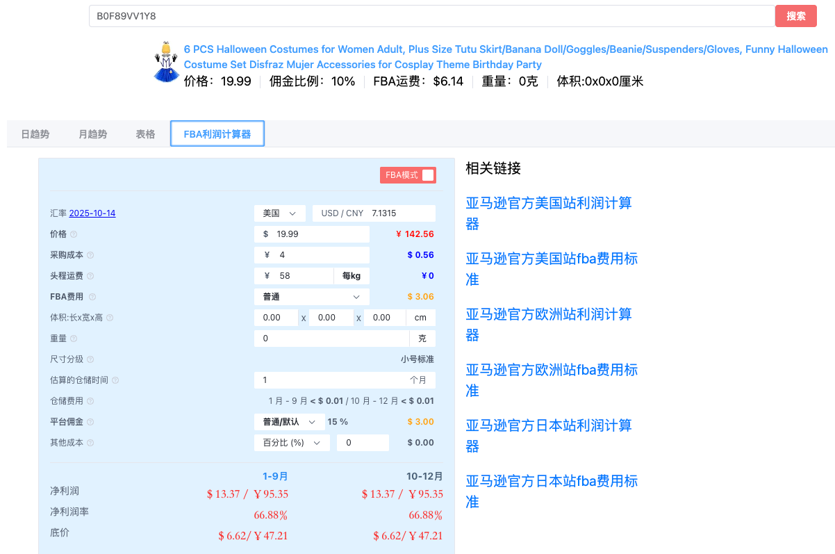Viewport: 835px width, 554px height.
Task: Click the red 搜索 search button
Action: click(x=795, y=16)
